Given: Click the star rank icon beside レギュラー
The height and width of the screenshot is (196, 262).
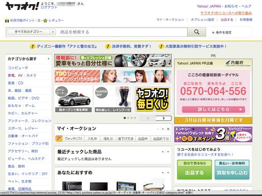Looking at the screenshot, I should click(45, 21).
